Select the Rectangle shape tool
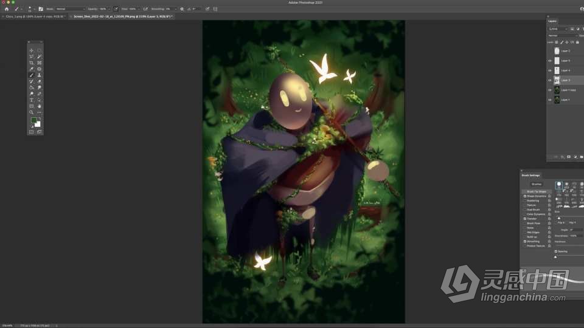This screenshot has width=584, height=328. click(31, 106)
